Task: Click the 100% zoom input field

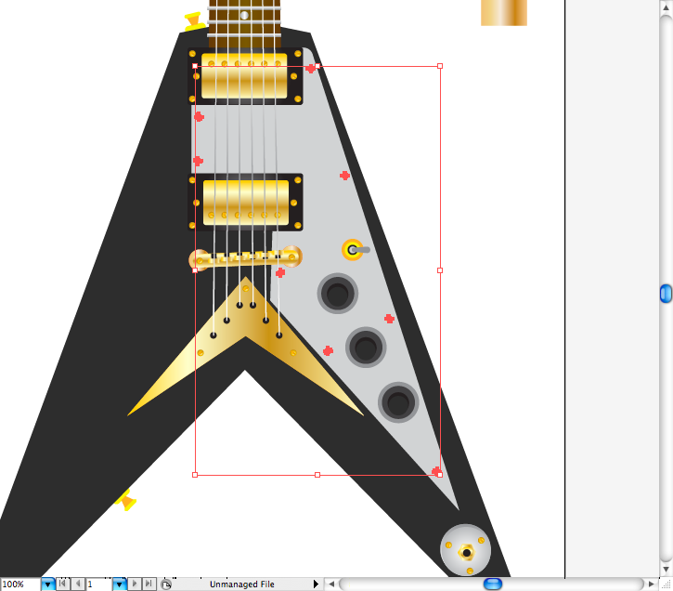Action: coord(19,584)
